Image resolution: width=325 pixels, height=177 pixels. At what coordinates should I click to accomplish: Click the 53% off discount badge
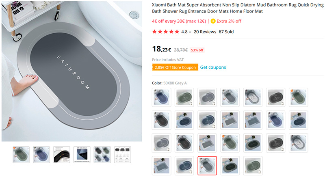pyautogui.click(x=197, y=50)
